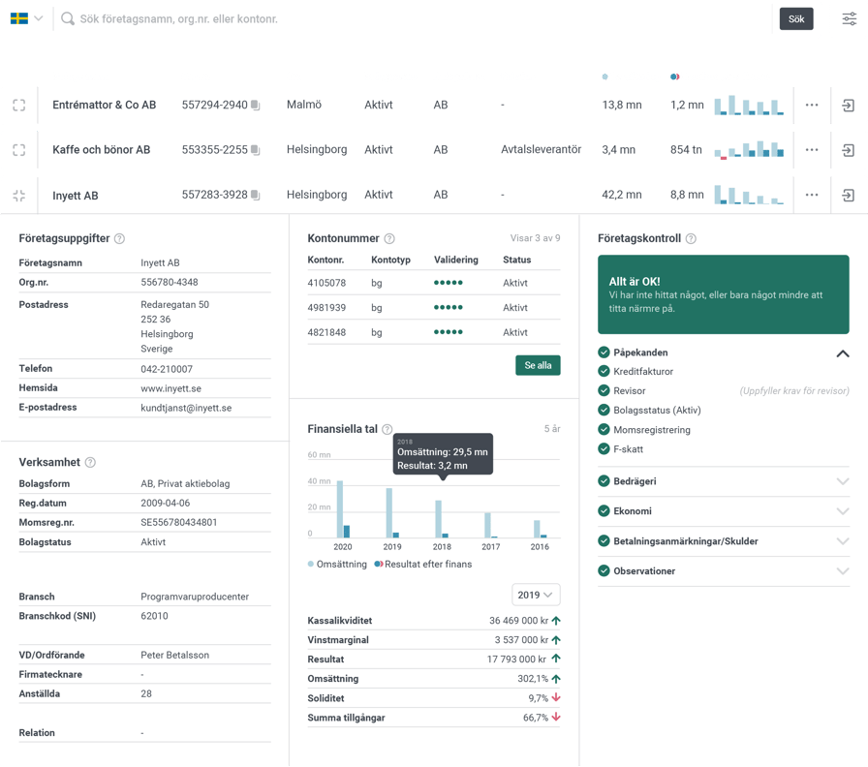The image size is (868, 767).
Task: Copy org number 557283-3928
Action: [255, 195]
